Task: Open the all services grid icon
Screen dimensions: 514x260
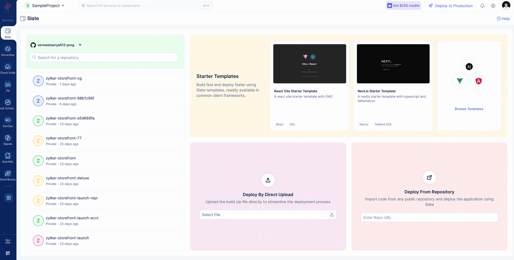Action: point(8,198)
